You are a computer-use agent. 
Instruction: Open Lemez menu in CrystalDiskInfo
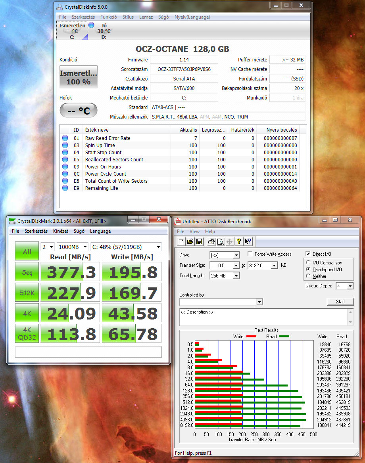click(146, 17)
